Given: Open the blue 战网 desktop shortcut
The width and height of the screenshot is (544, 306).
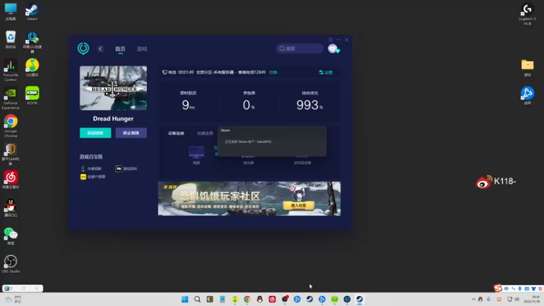Looking at the screenshot, I should 528,95.
